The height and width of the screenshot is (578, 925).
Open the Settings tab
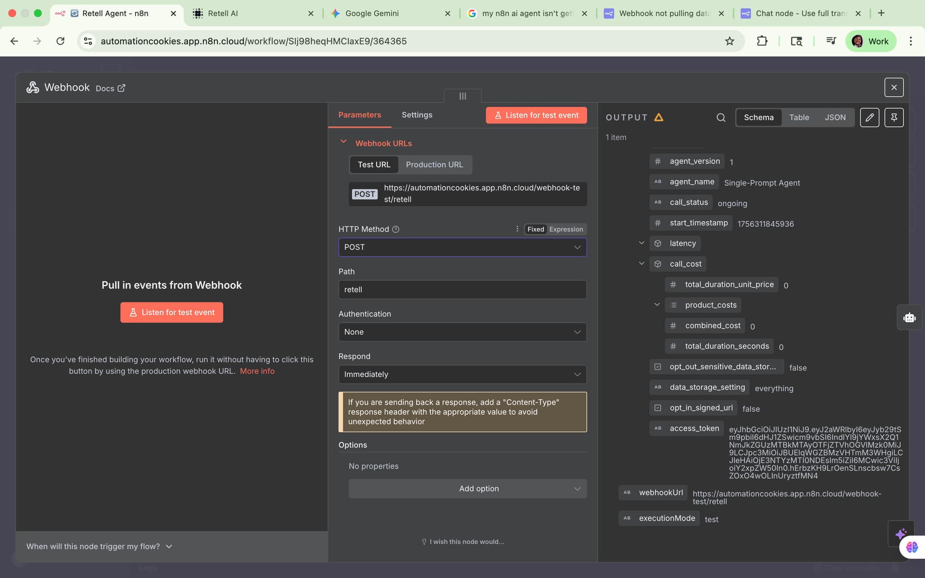click(x=417, y=115)
